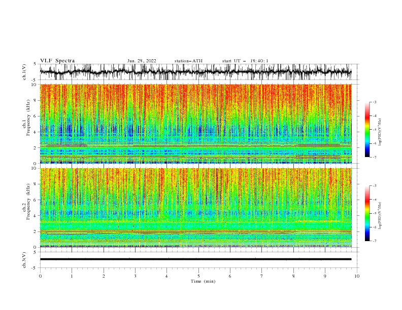Click the time axis tick label "9"

(325, 276)
